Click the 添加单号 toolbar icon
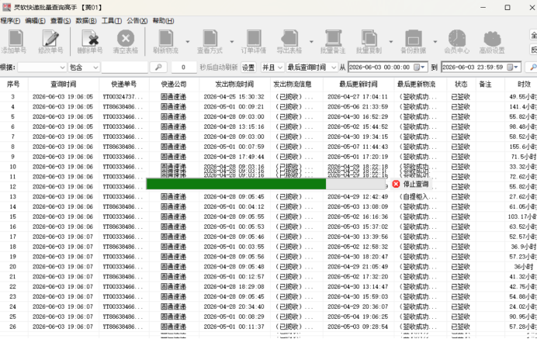Viewport: 537px width, 339px height. tap(16, 38)
